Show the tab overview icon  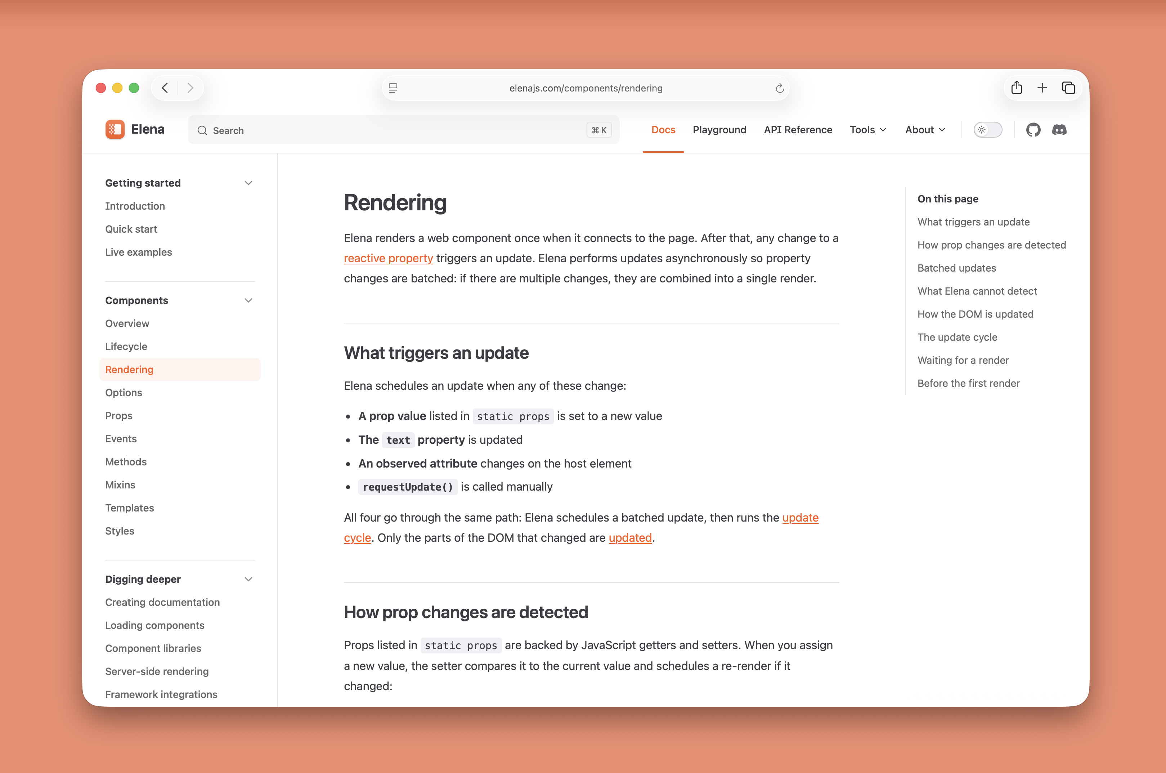click(x=1068, y=88)
